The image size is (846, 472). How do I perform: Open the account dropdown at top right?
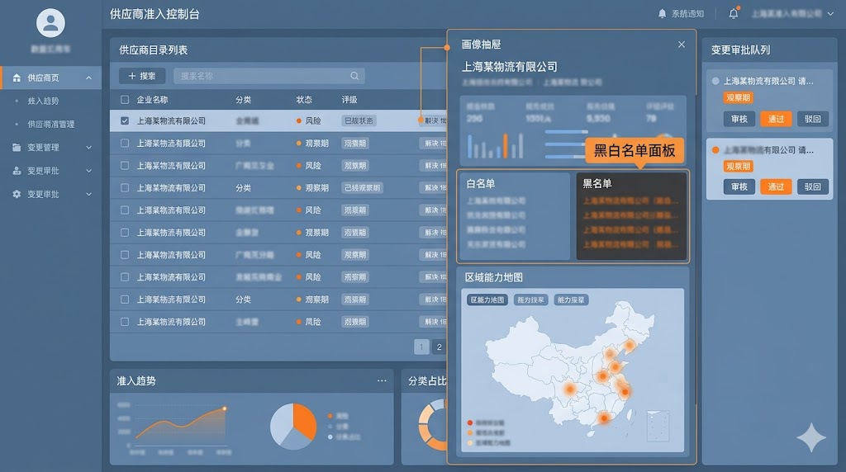pos(830,13)
